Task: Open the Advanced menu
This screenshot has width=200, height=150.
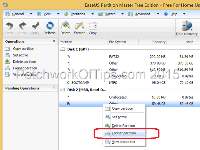Action: point(142,14)
